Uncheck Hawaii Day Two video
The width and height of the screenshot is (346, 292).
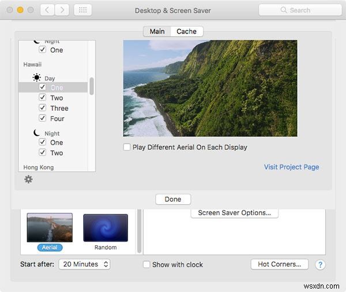[42, 97]
